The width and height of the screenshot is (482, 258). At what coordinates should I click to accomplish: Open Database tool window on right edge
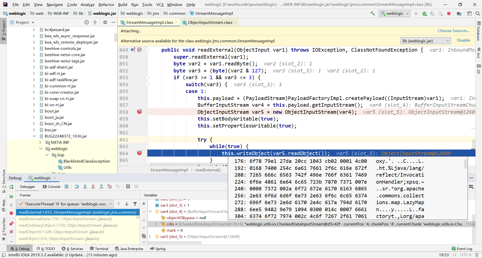479,31
